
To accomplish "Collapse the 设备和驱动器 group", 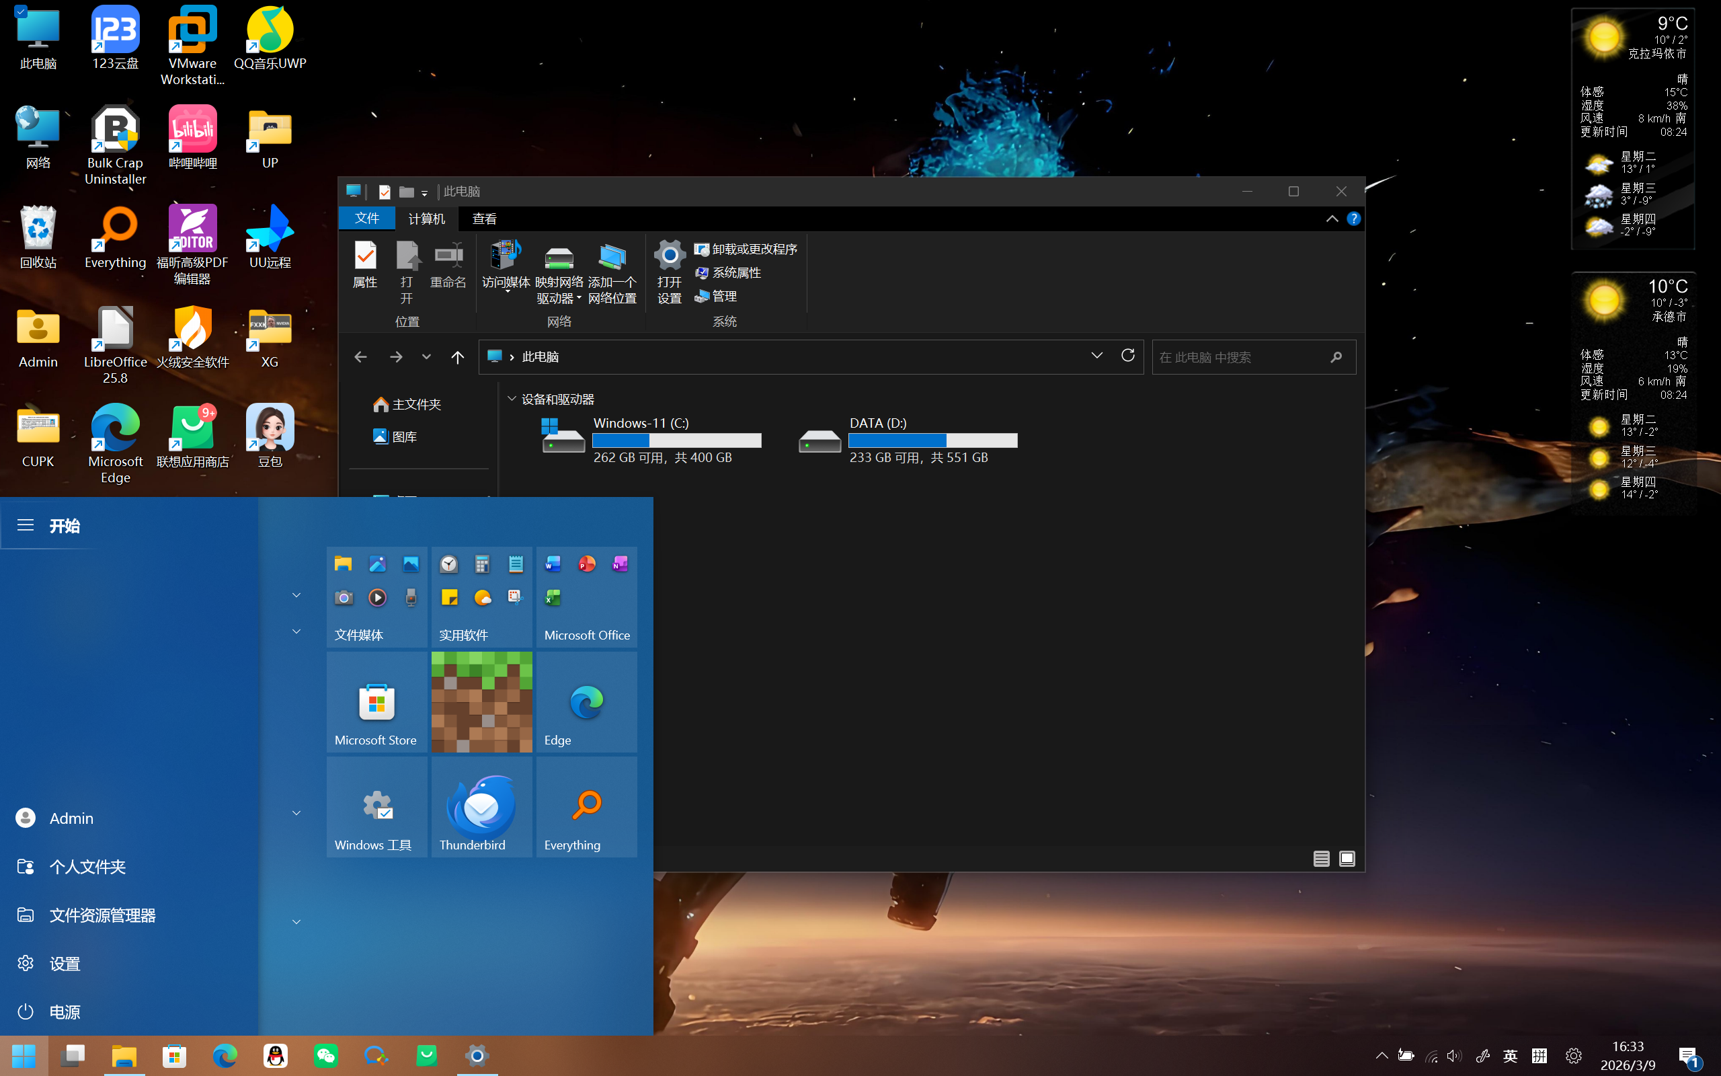I will [512, 399].
